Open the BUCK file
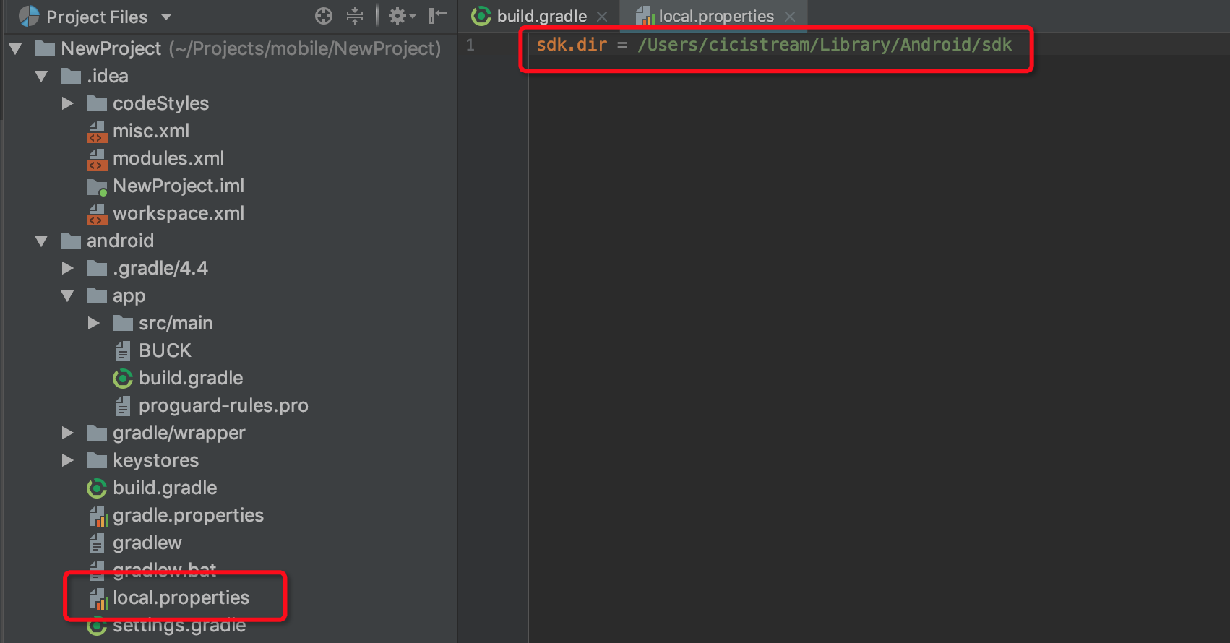Viewport: 1230px width, 643px height. (165, 350)
